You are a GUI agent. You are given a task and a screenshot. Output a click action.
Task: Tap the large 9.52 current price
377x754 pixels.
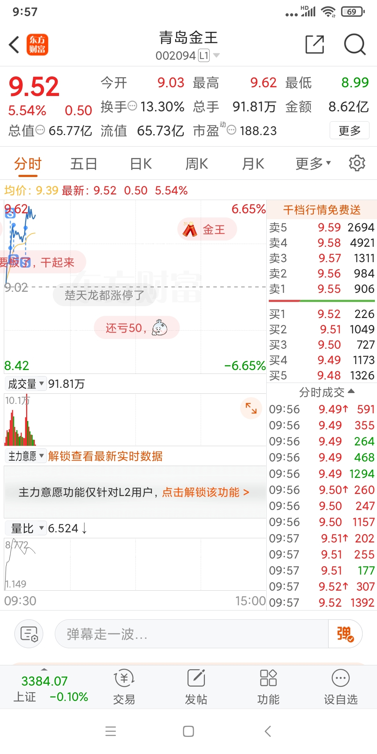click(34, 87)
